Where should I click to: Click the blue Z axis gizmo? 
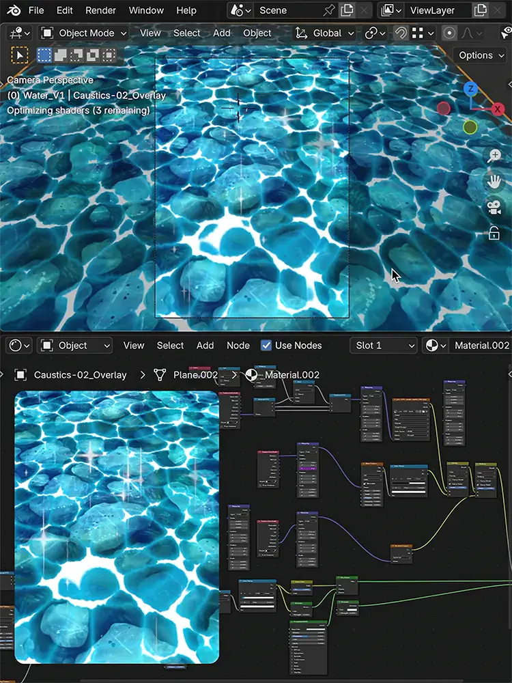point(470,89)
